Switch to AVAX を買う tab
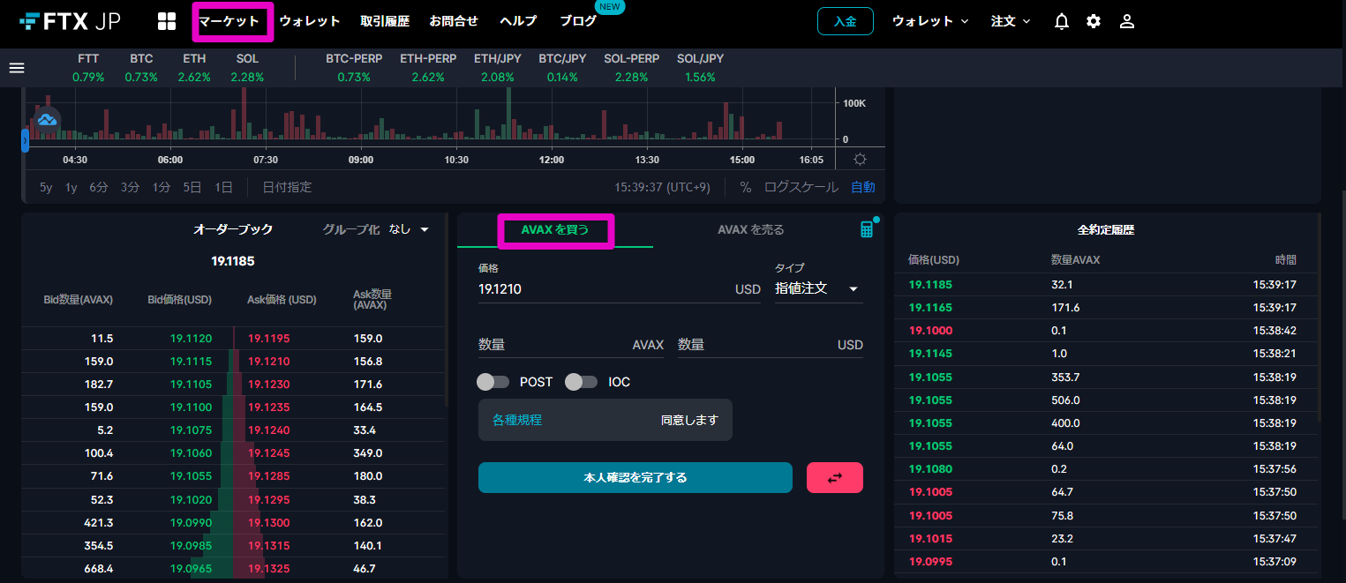This screenshot has width=1346, height=583. click(555, 230)
